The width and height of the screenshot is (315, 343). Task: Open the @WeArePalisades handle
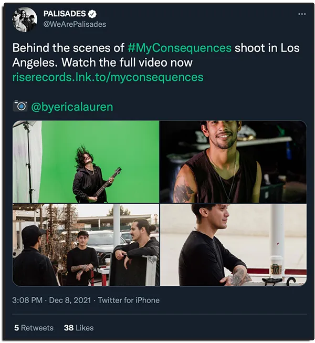pos(75,24)
